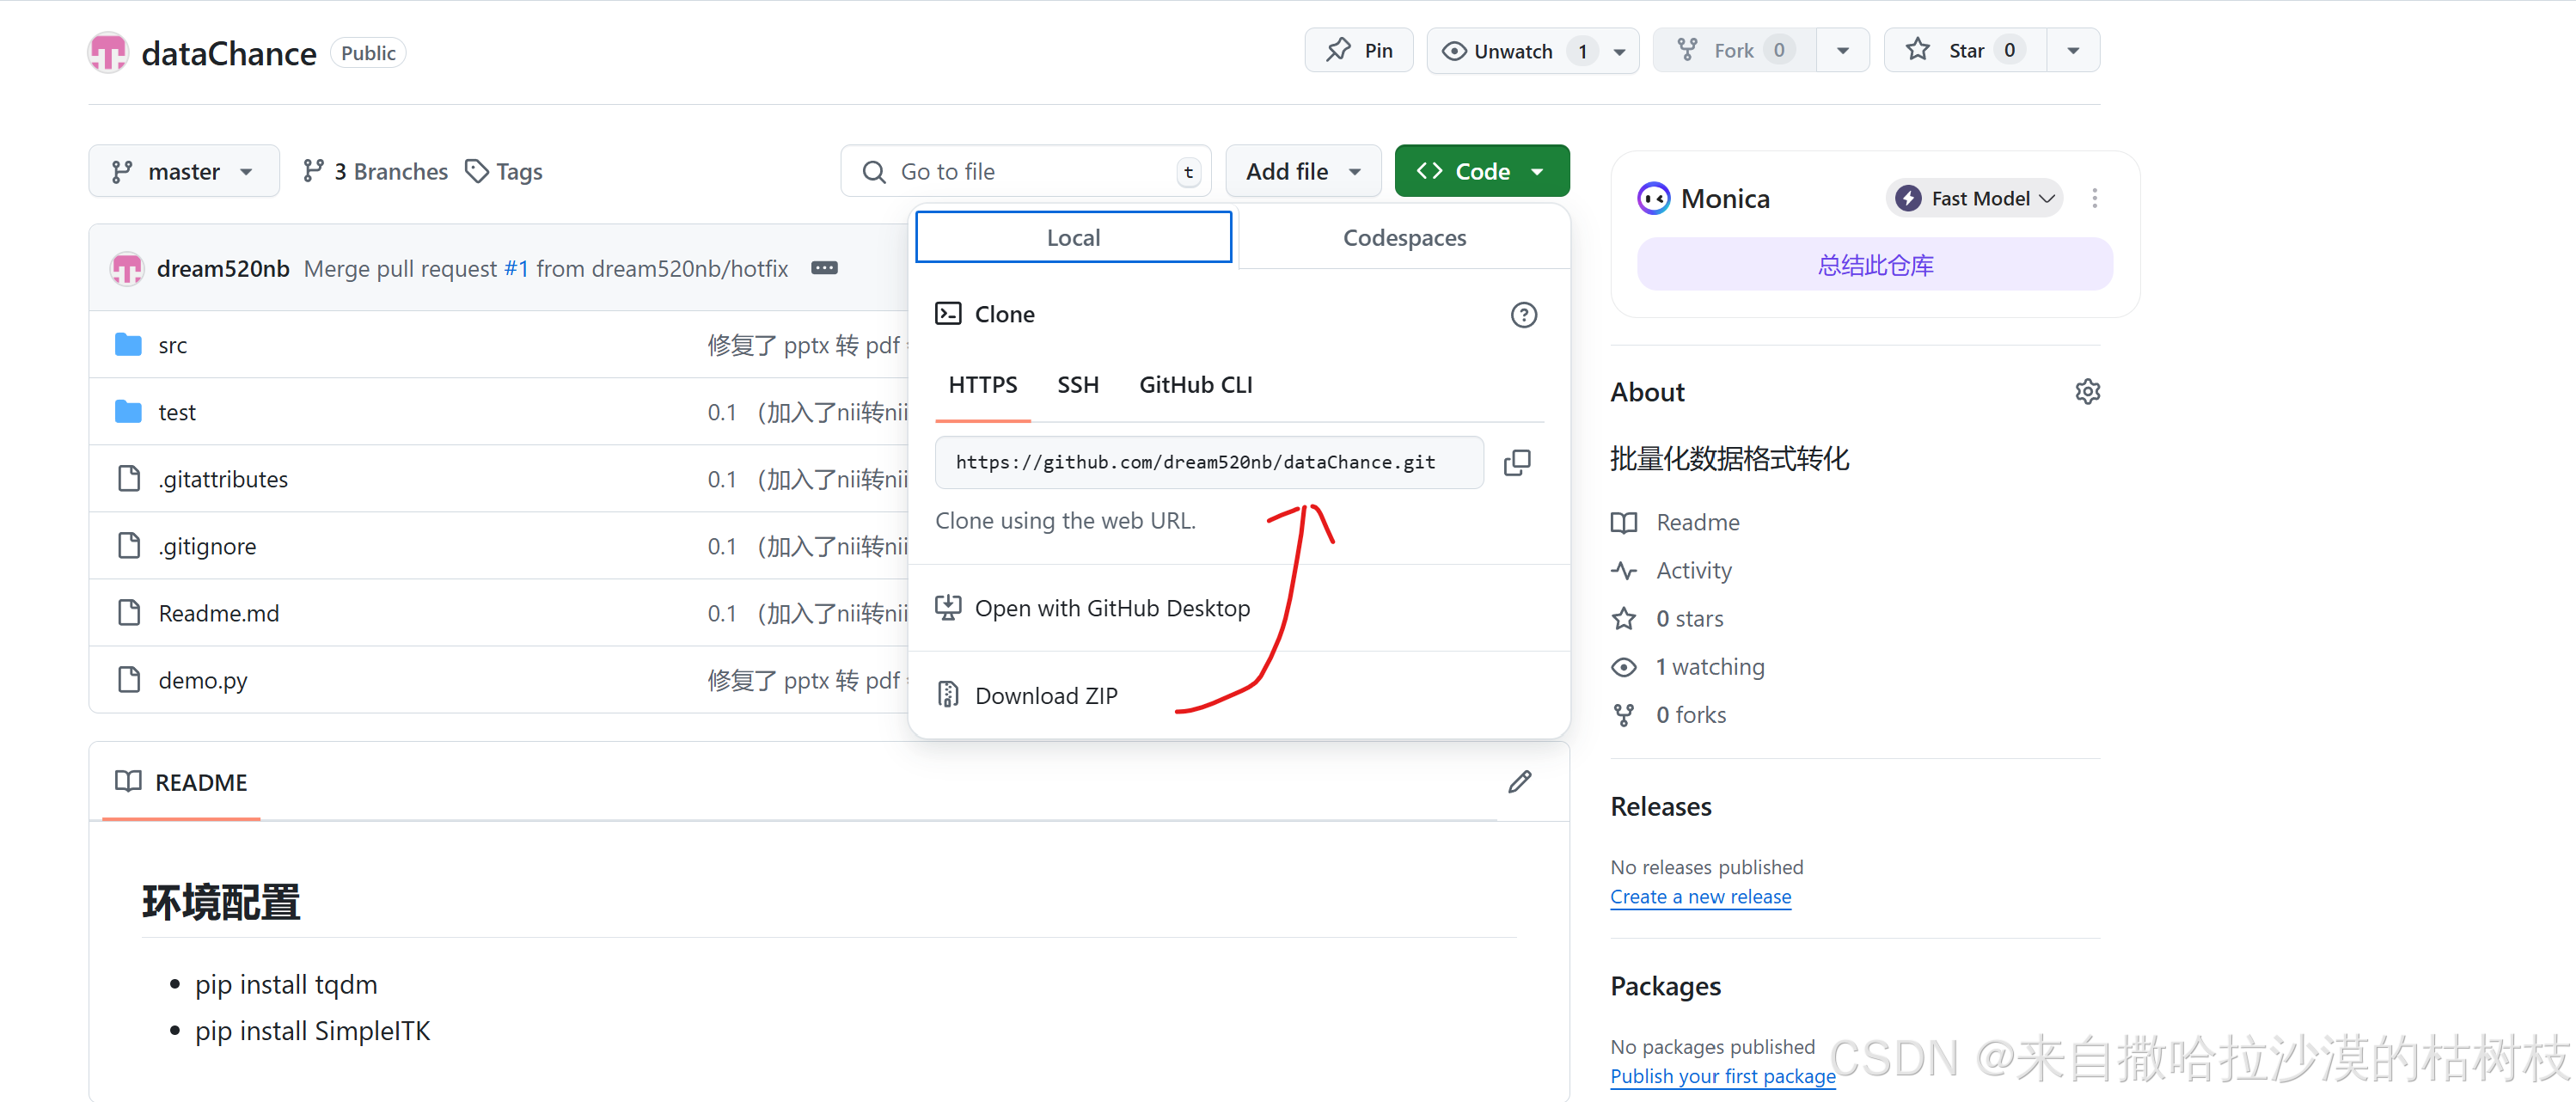Open the src folder

[x=172, y=345]
